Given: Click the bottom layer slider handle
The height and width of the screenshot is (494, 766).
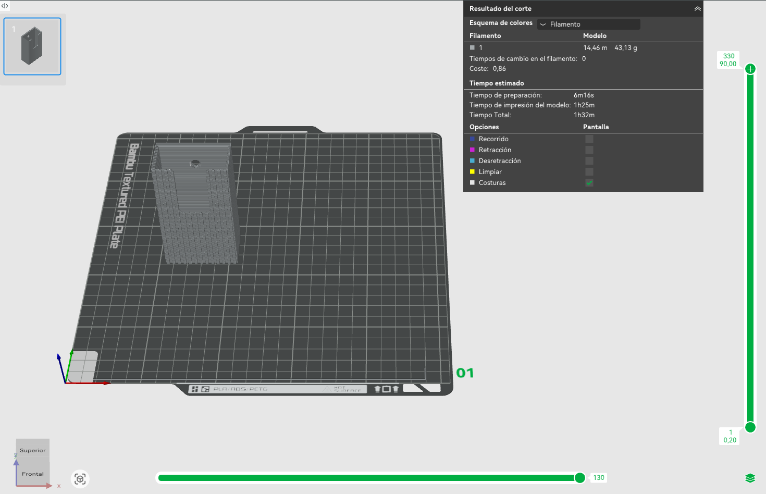Looking at the screenshot, I should coord(750,427).
